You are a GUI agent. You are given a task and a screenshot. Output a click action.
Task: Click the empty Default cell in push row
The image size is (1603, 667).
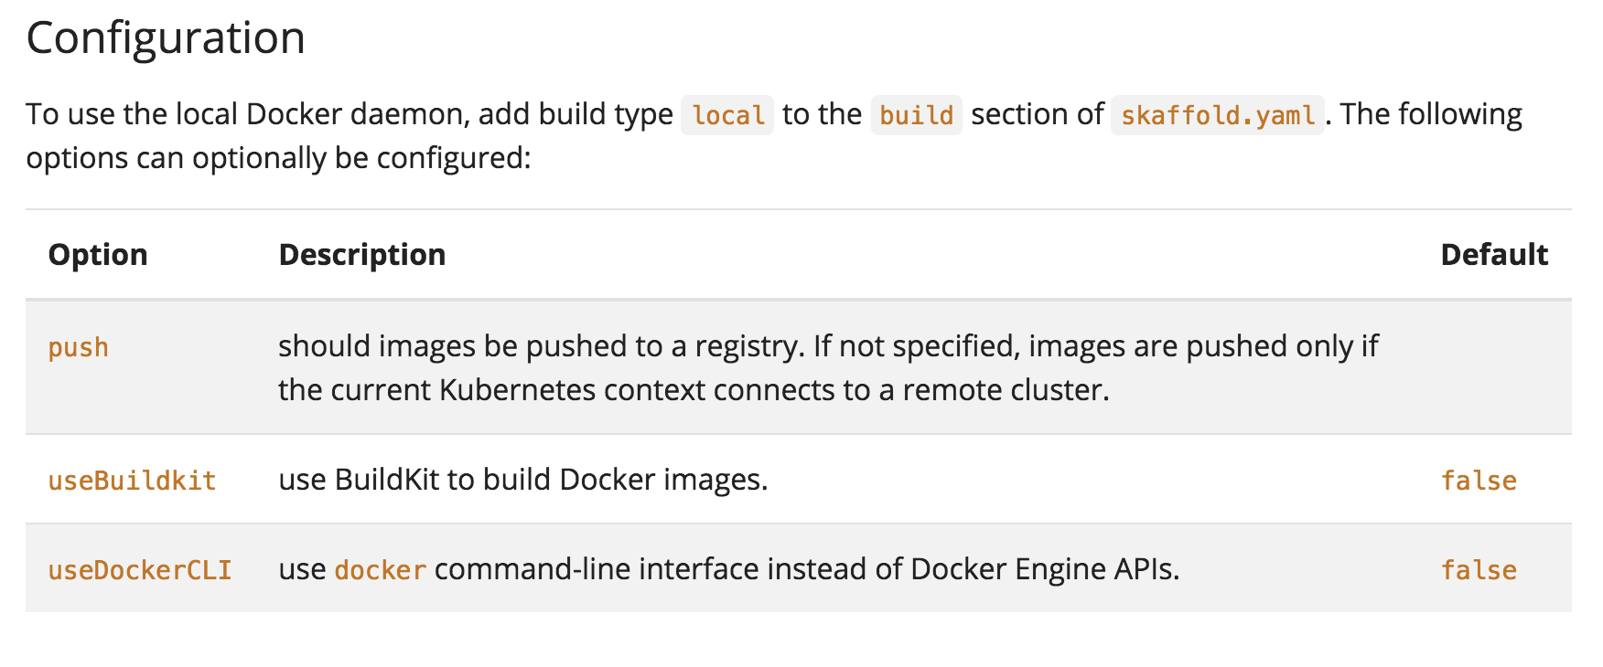[1493, 367]
